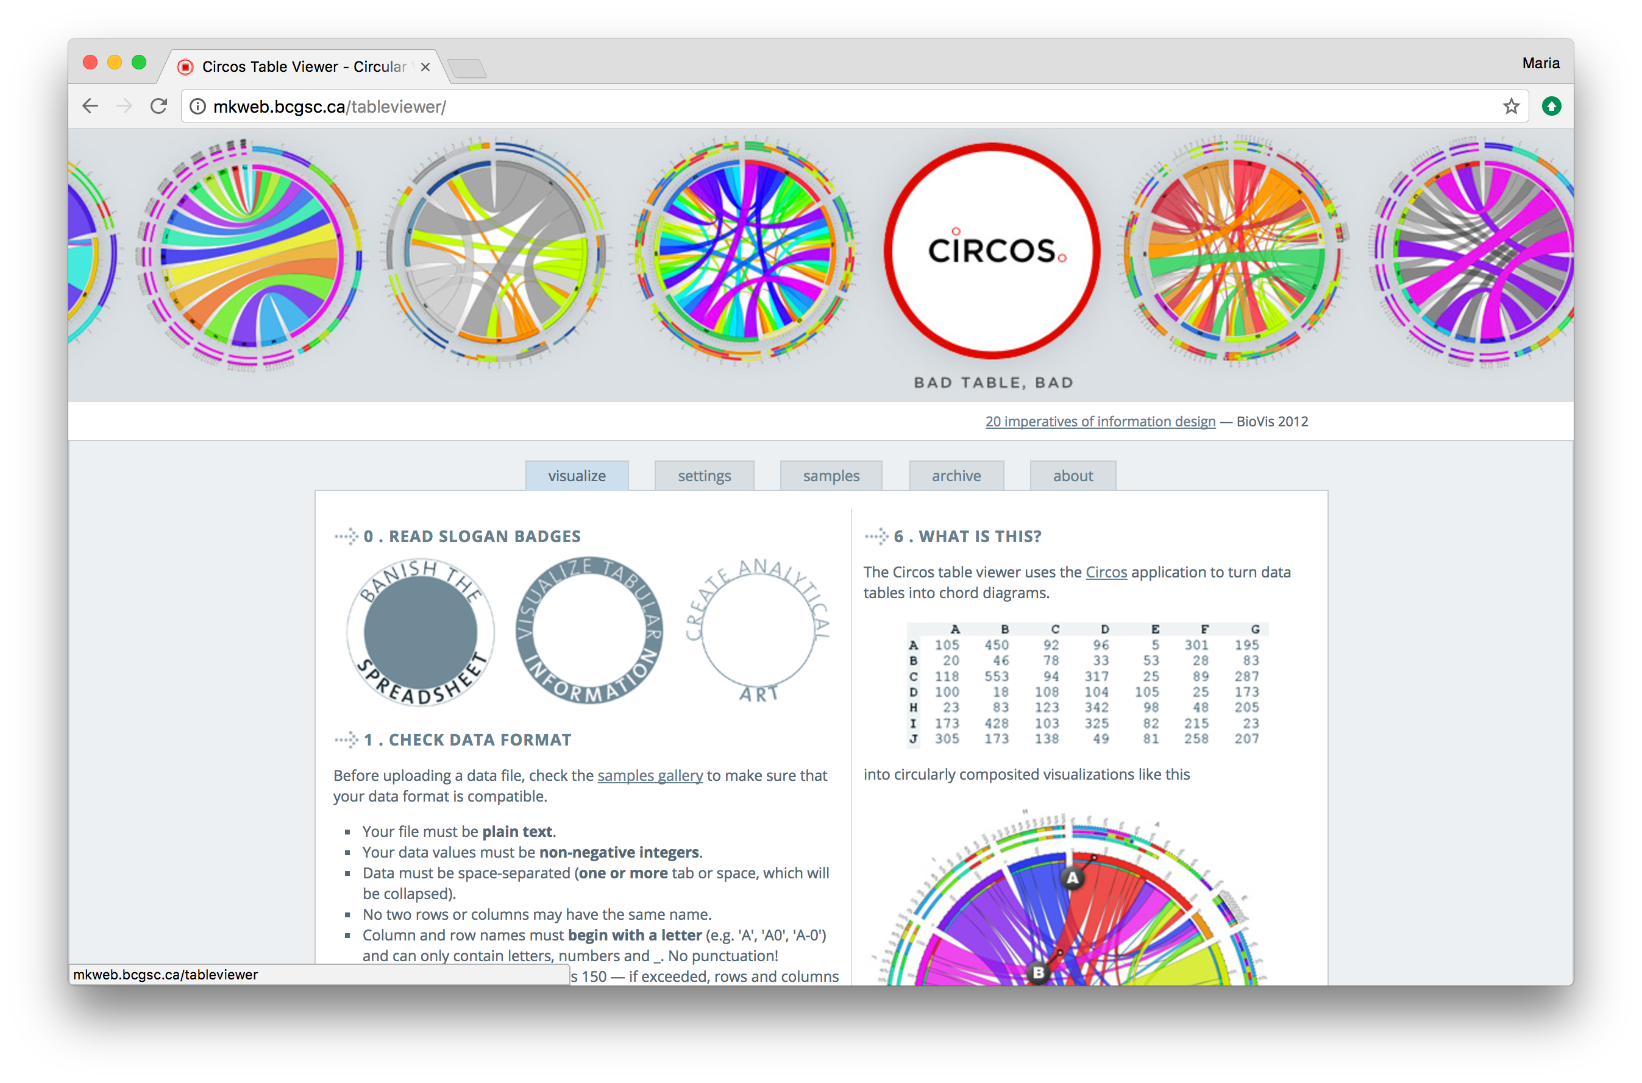The width and height of the screenshot is (1642, 1083).
Task: Reload the current page
Action: pos(159,105)
